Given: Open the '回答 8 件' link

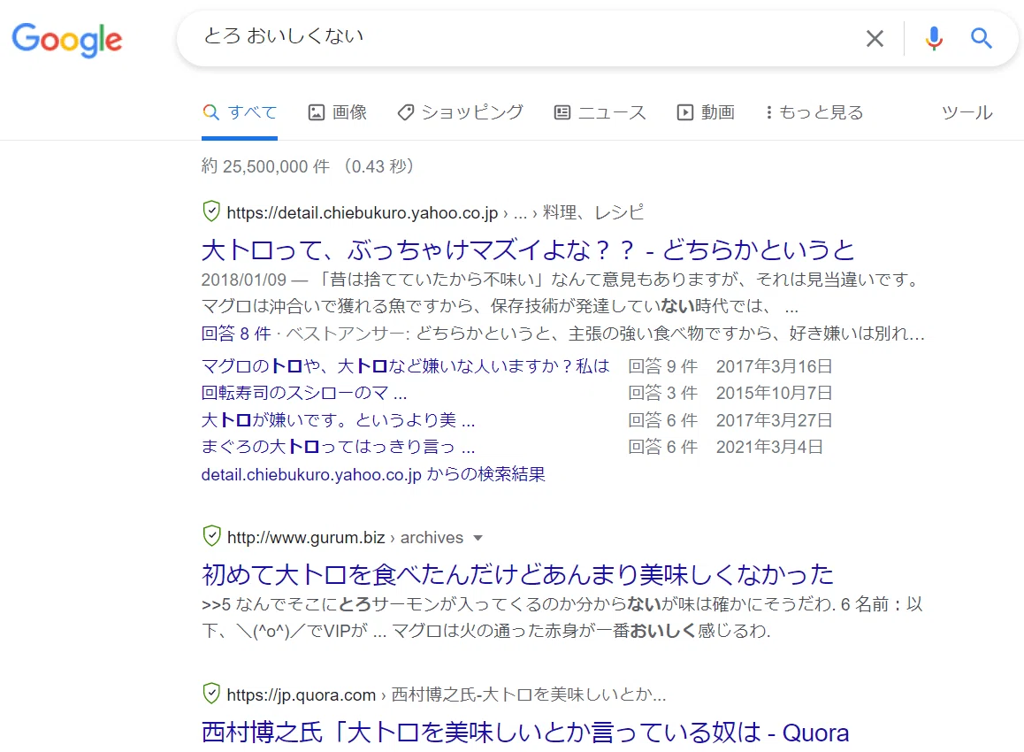Looking at the screenshot, I should coord(236,334).
